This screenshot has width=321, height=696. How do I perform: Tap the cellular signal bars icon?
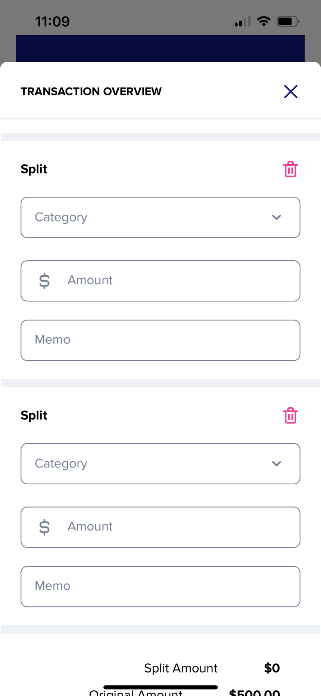[x=243, y=22]
